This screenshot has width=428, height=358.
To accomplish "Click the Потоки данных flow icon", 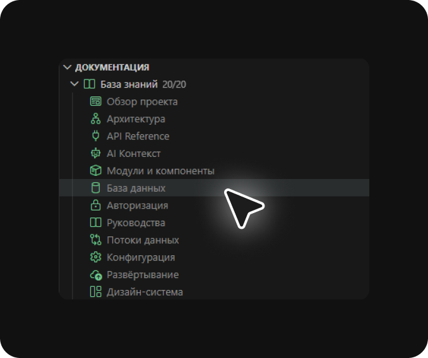I will coord(95,240).
